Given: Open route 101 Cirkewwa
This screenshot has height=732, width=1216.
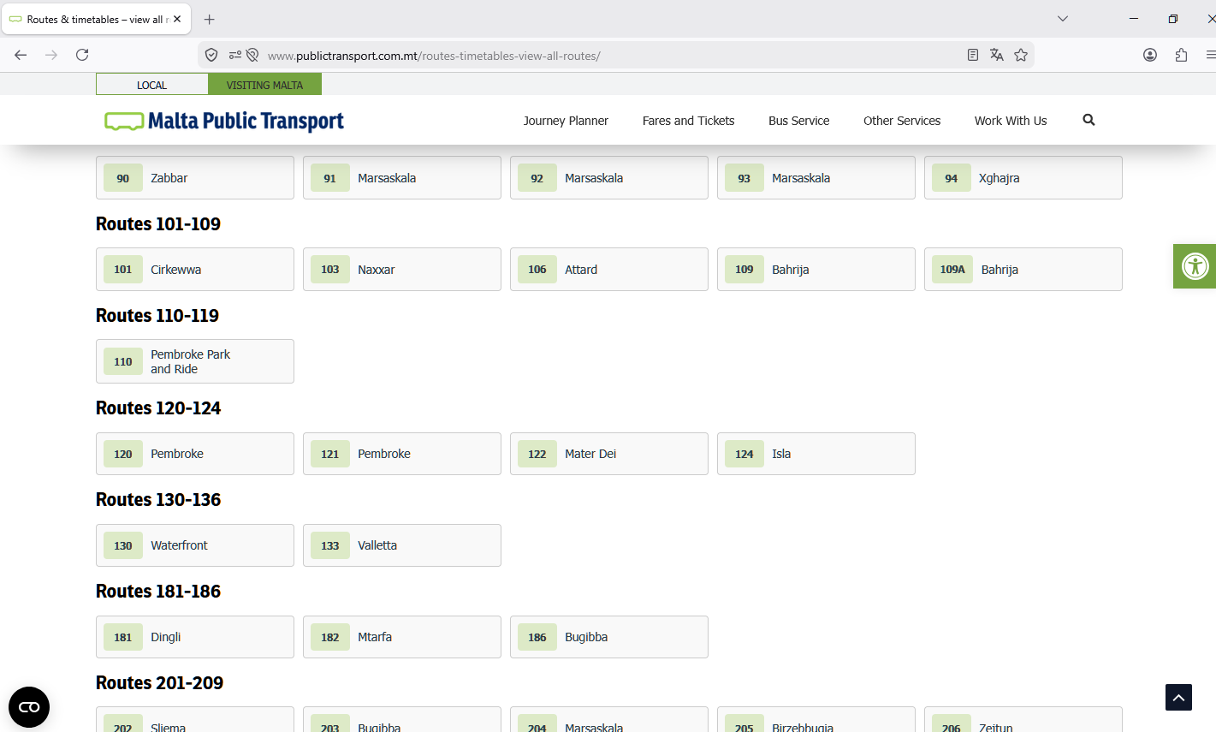Looking at the screenshot, I should pos(195,270).
